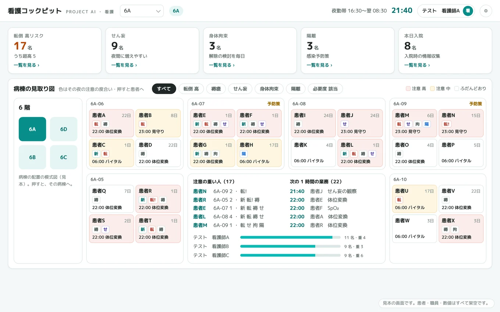Toggle the 褥瘡 filter chip

click(216, 89)
